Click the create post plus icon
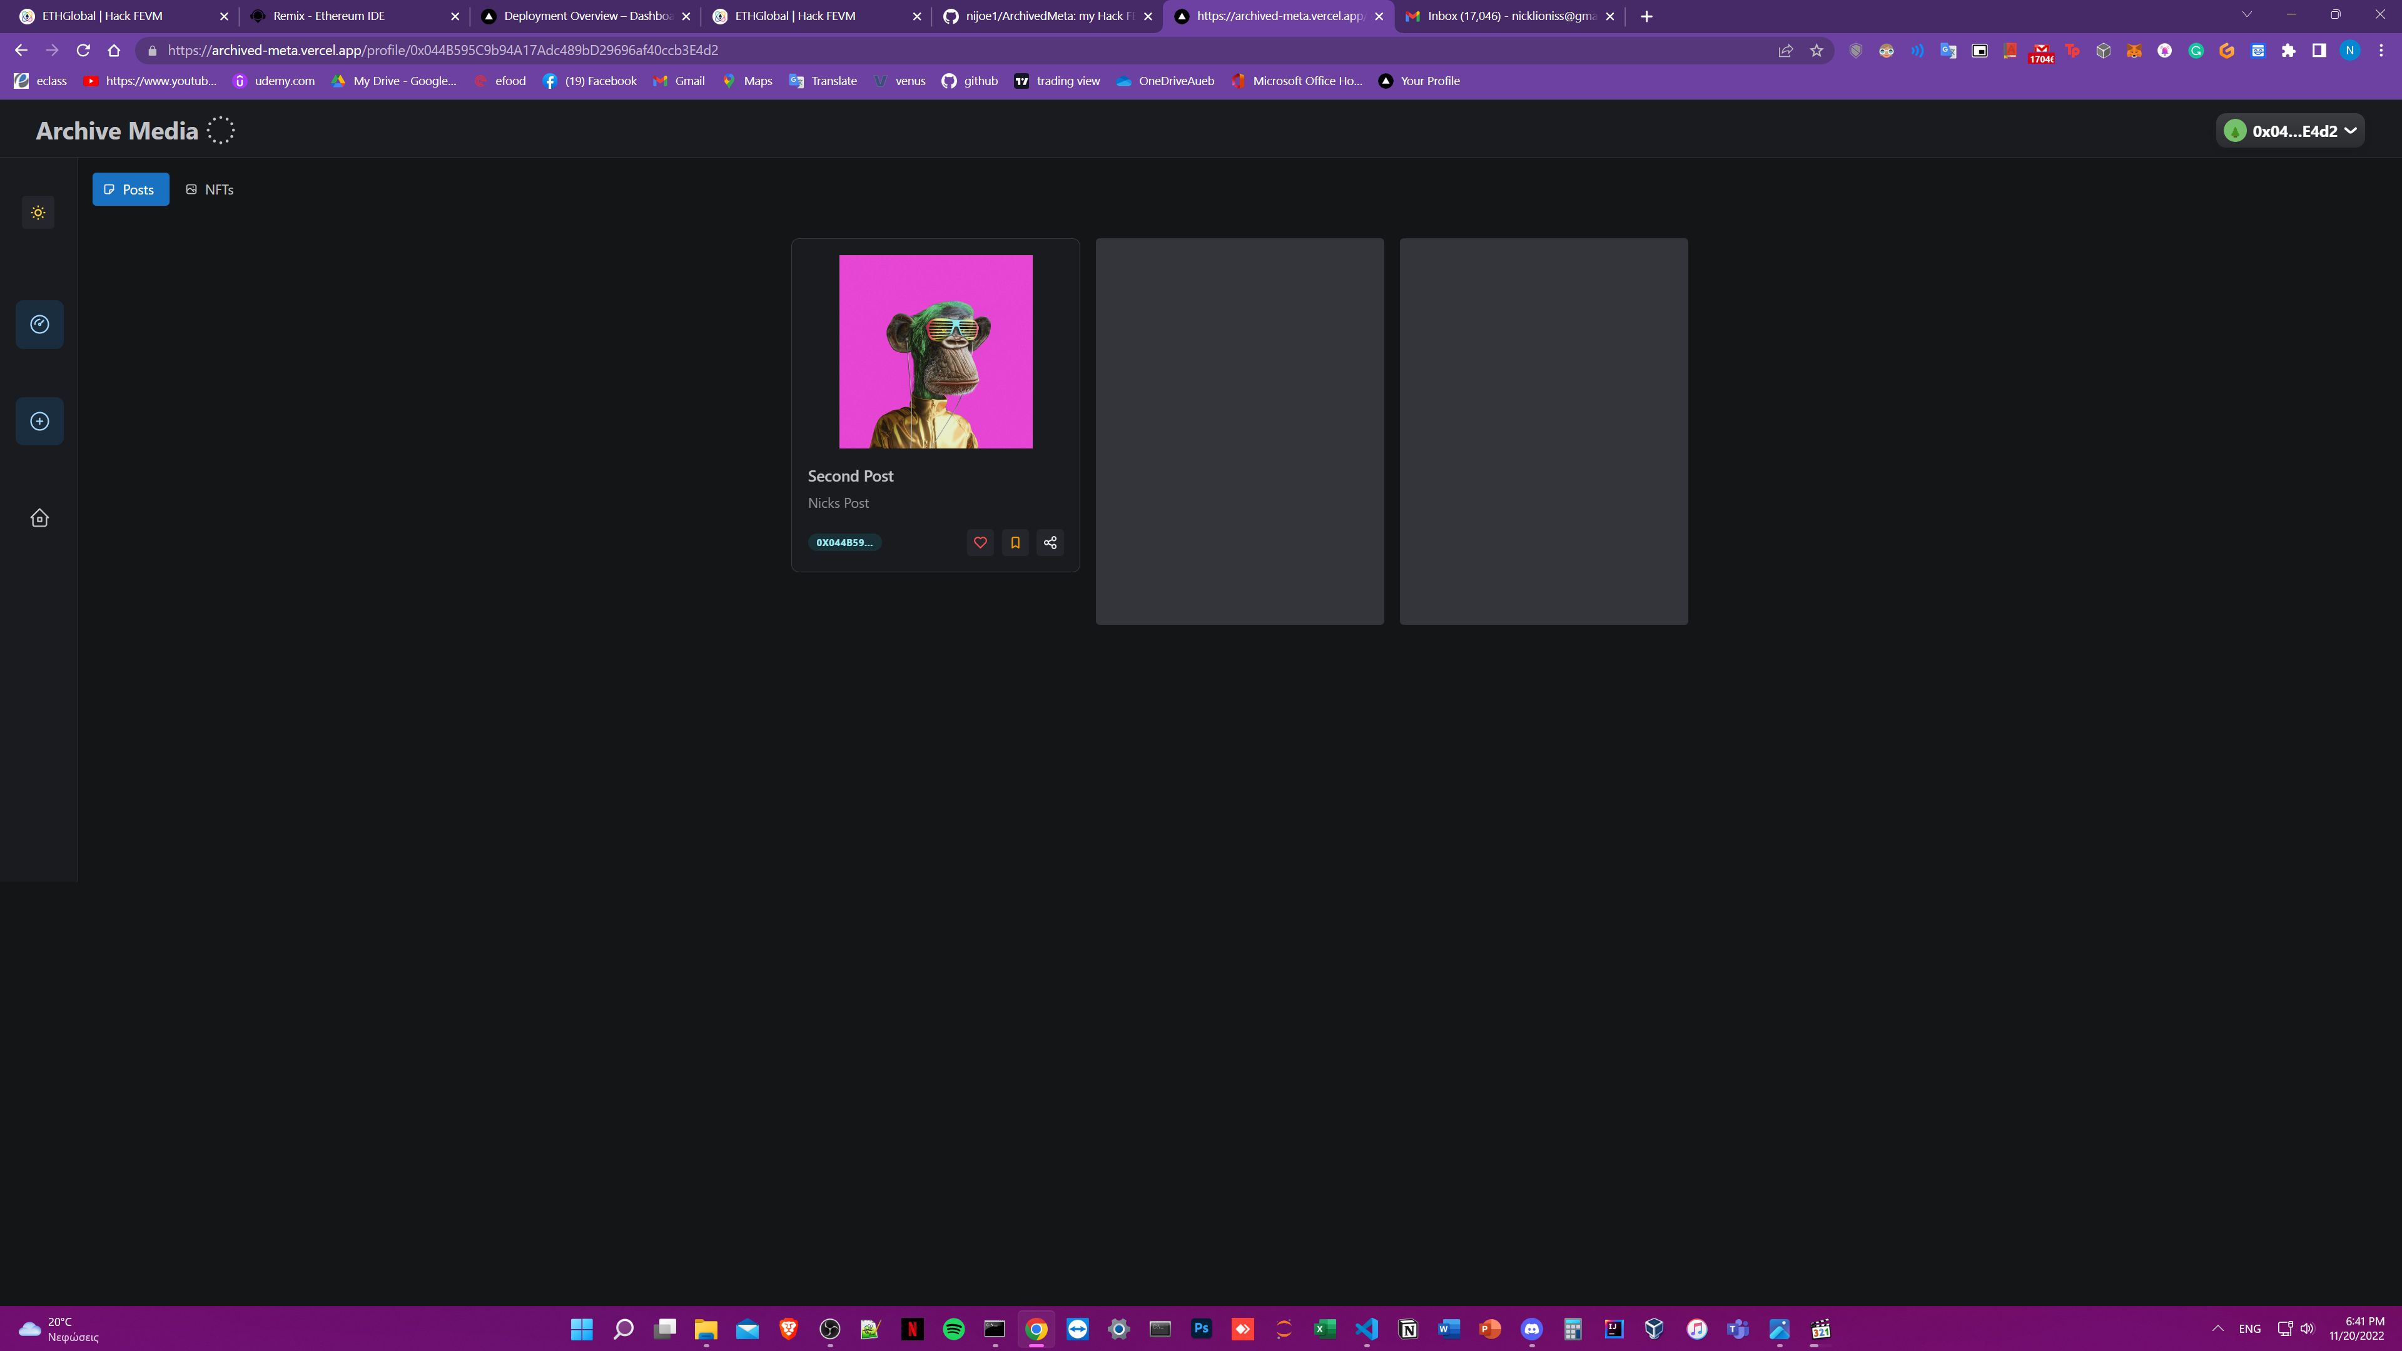Viewport: 2402px width, 1351px height. (x=39, y=422)
